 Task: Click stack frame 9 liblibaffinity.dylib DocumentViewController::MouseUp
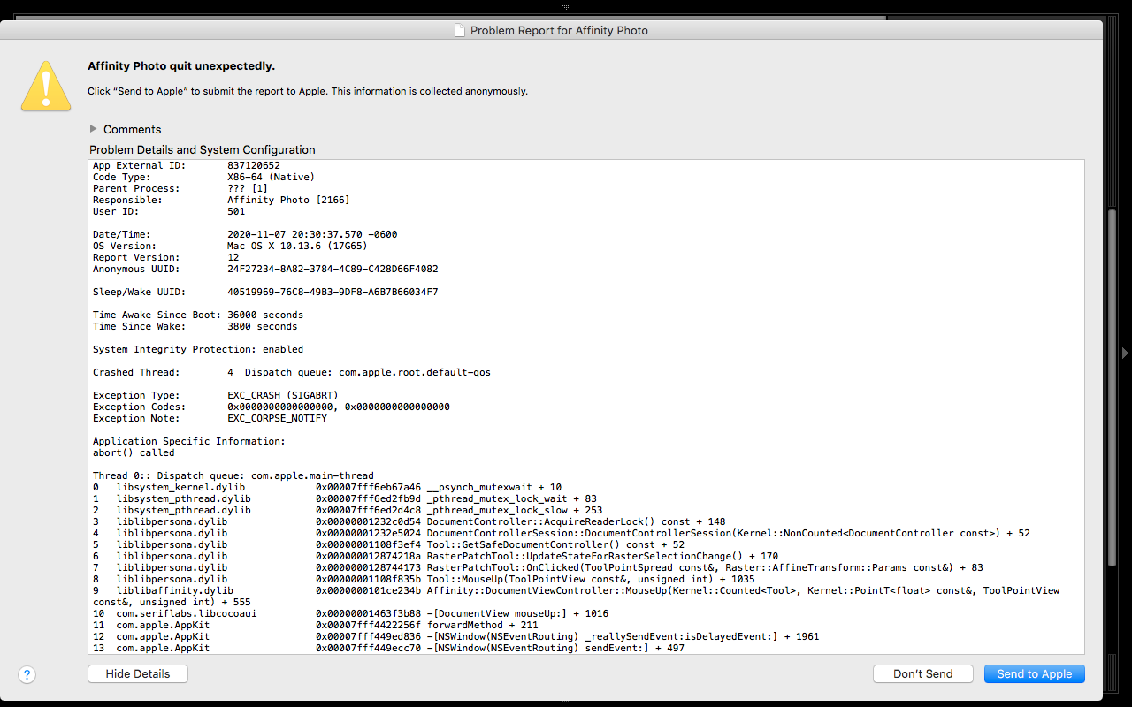coord(576,596)
